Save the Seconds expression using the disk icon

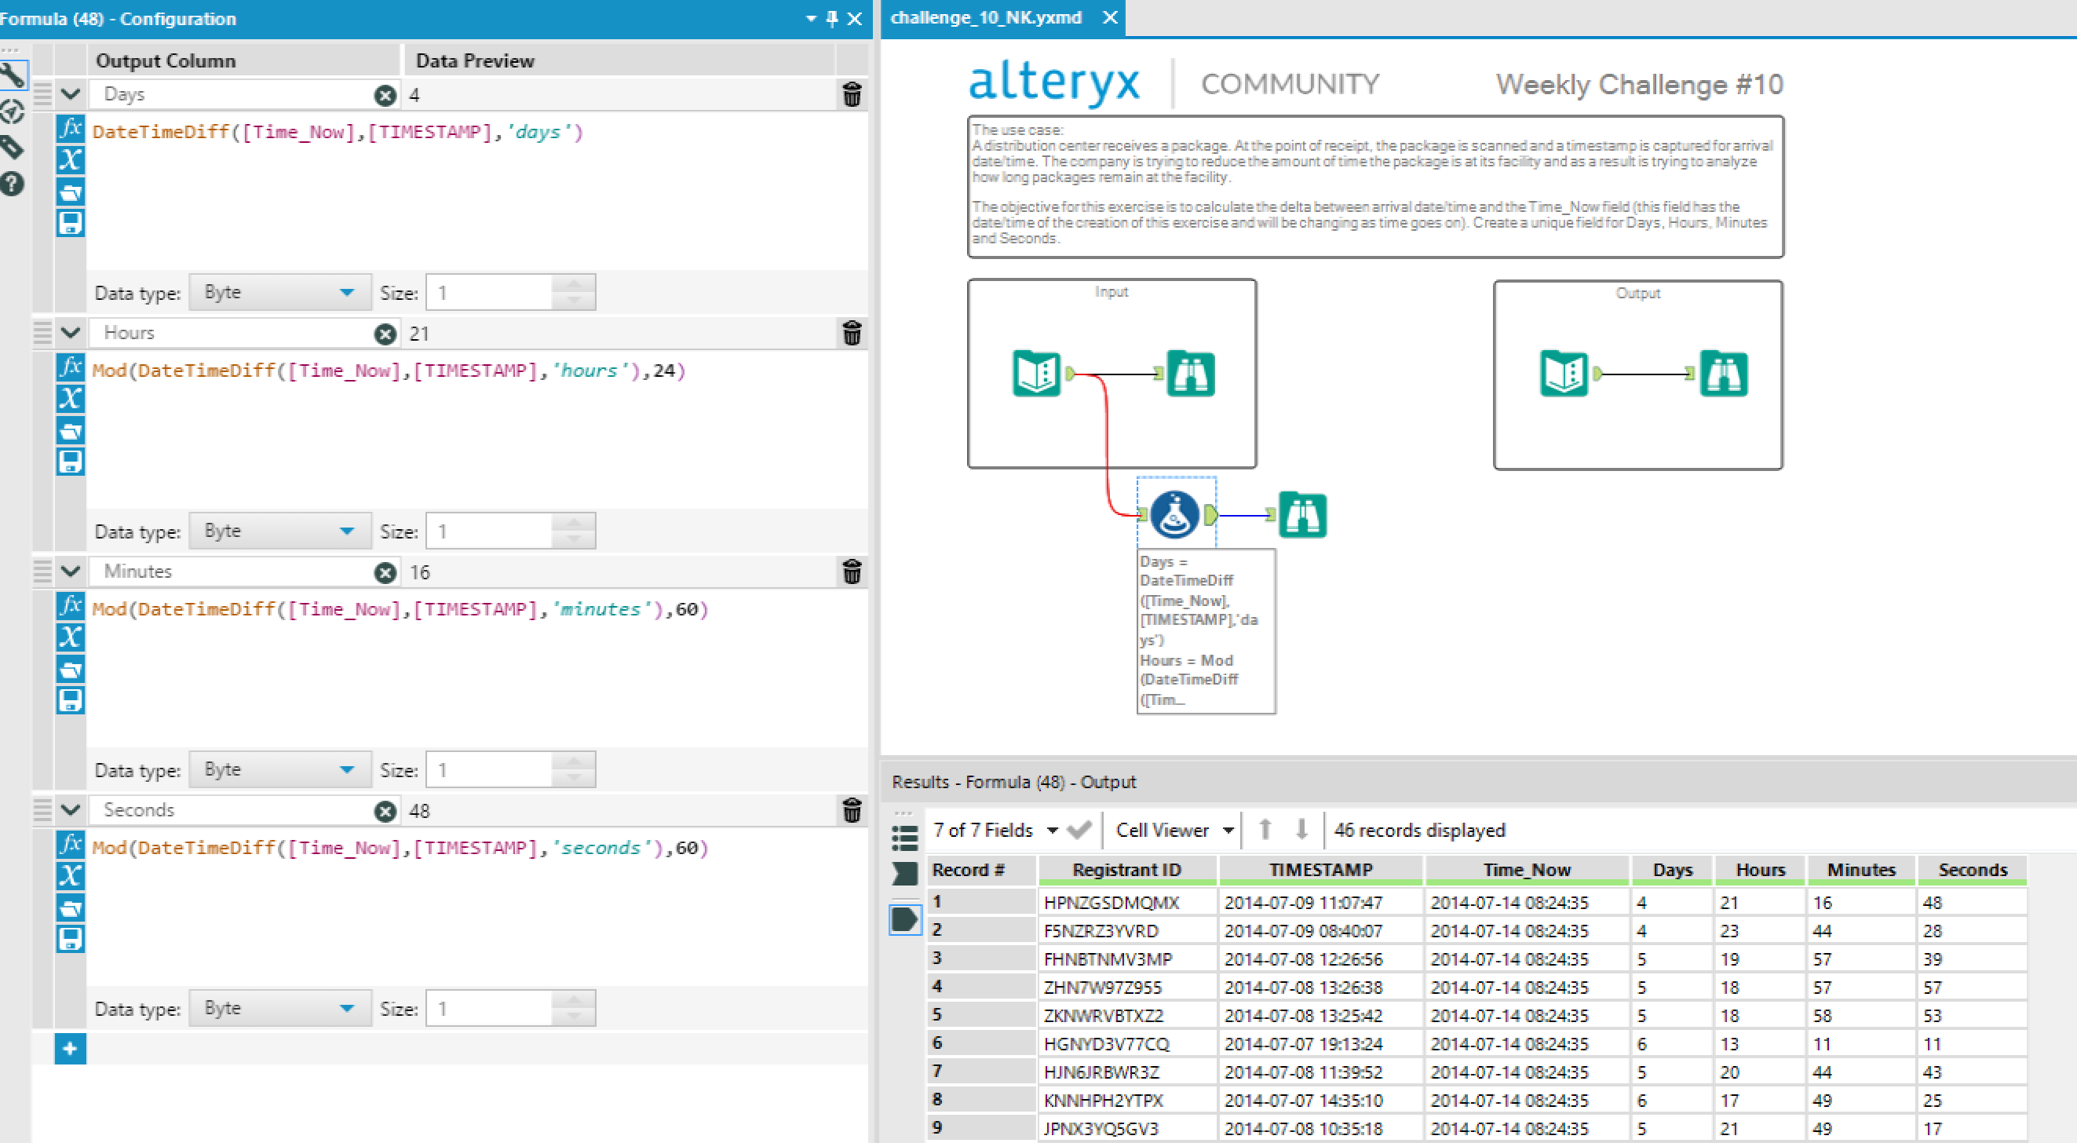pos(70,939)
